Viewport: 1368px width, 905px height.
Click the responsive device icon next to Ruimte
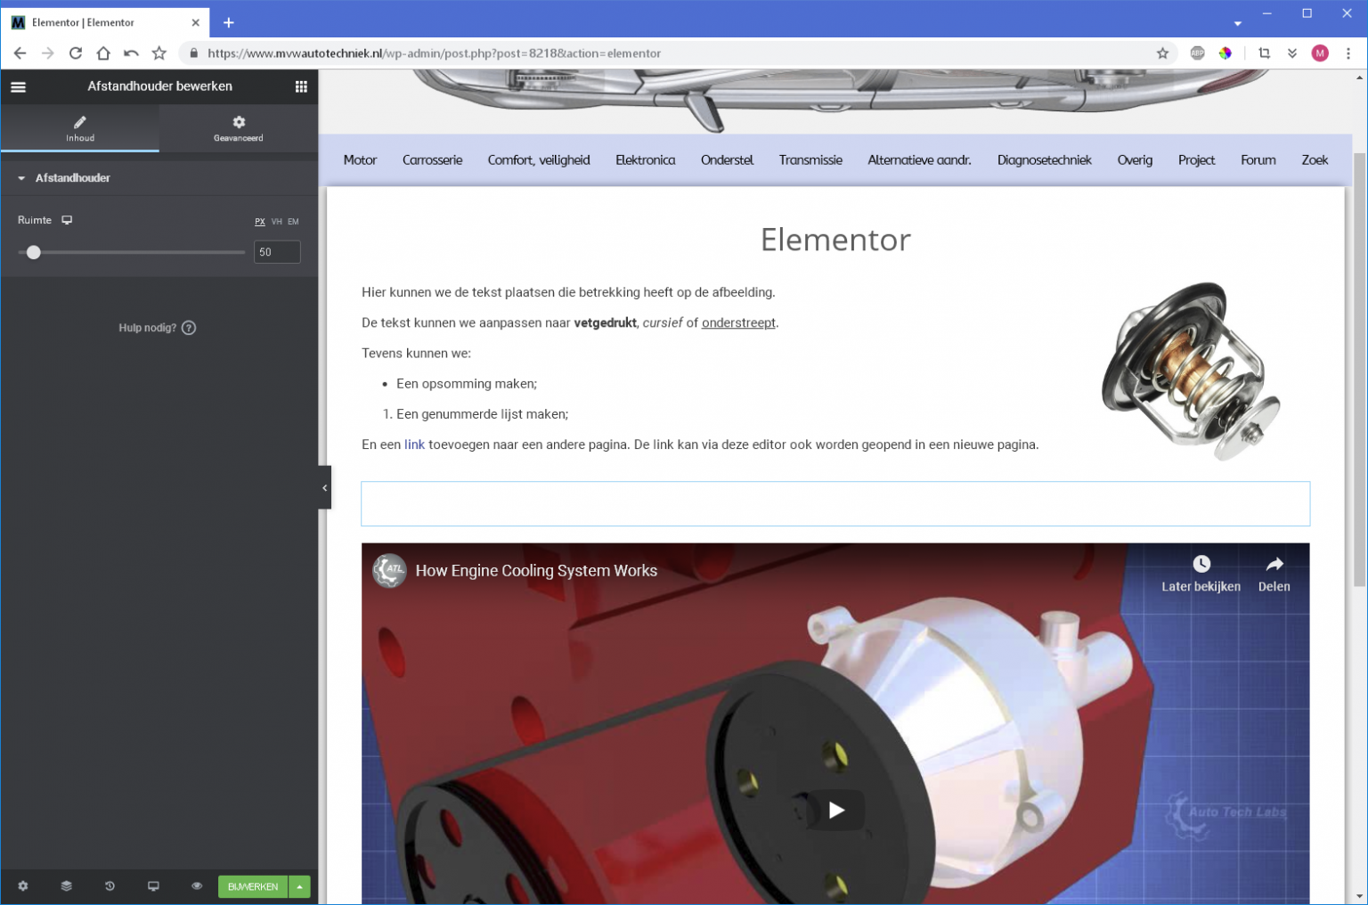(x=67, y=220)
